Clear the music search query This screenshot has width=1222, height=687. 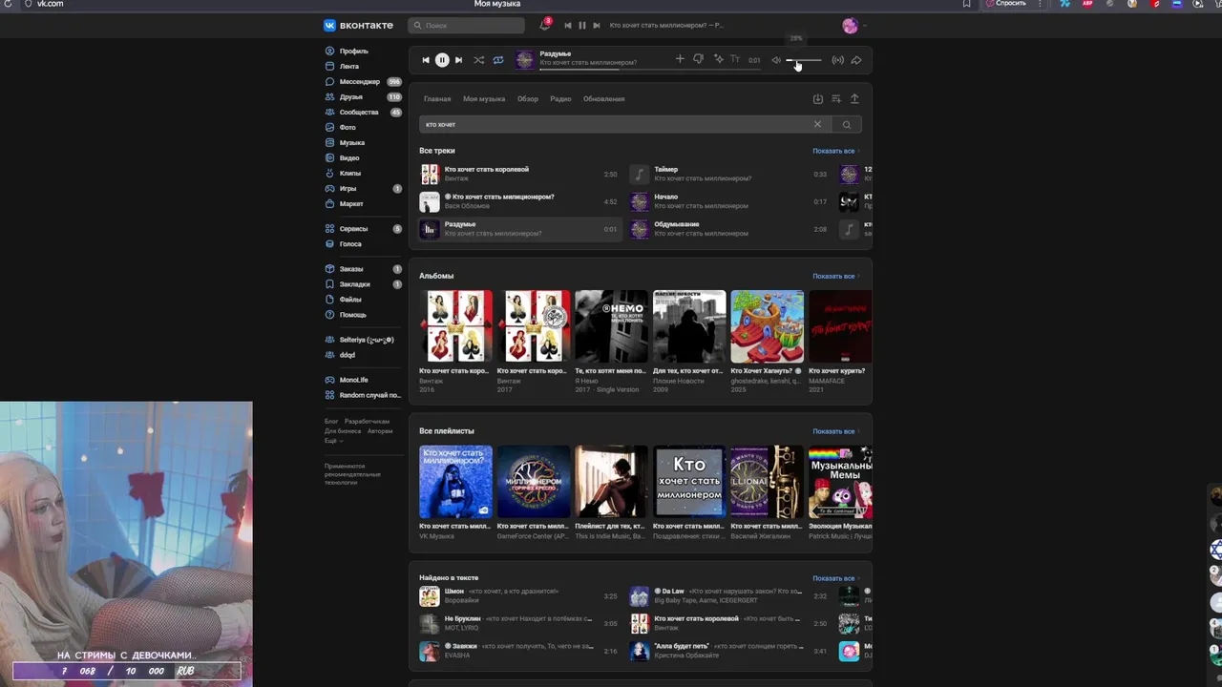[817, 124]
